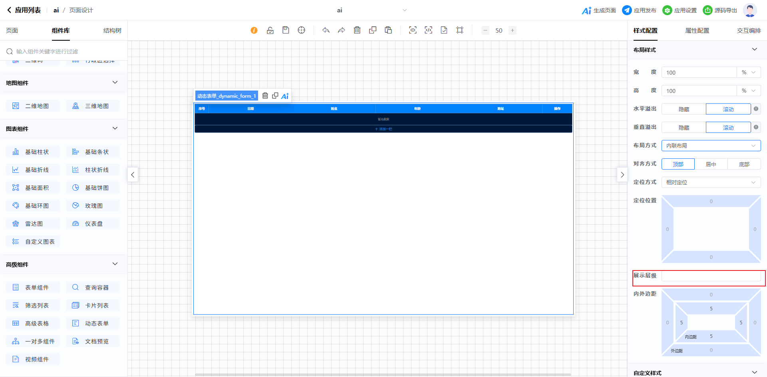
Task: Open the 定位方式 dropdown
Action: coord(711,183)
